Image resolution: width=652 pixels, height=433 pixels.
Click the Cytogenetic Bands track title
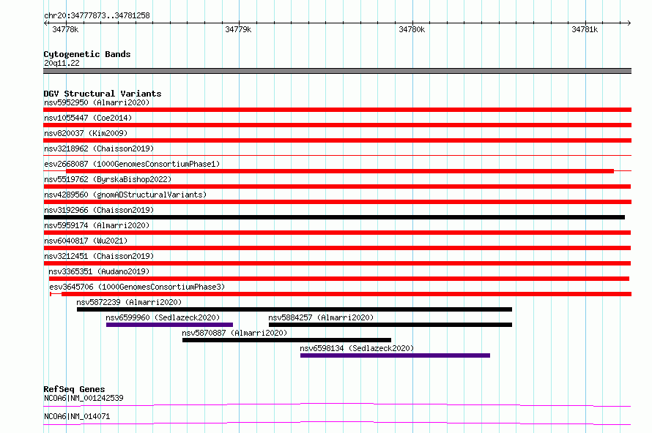tap(87, 54)
